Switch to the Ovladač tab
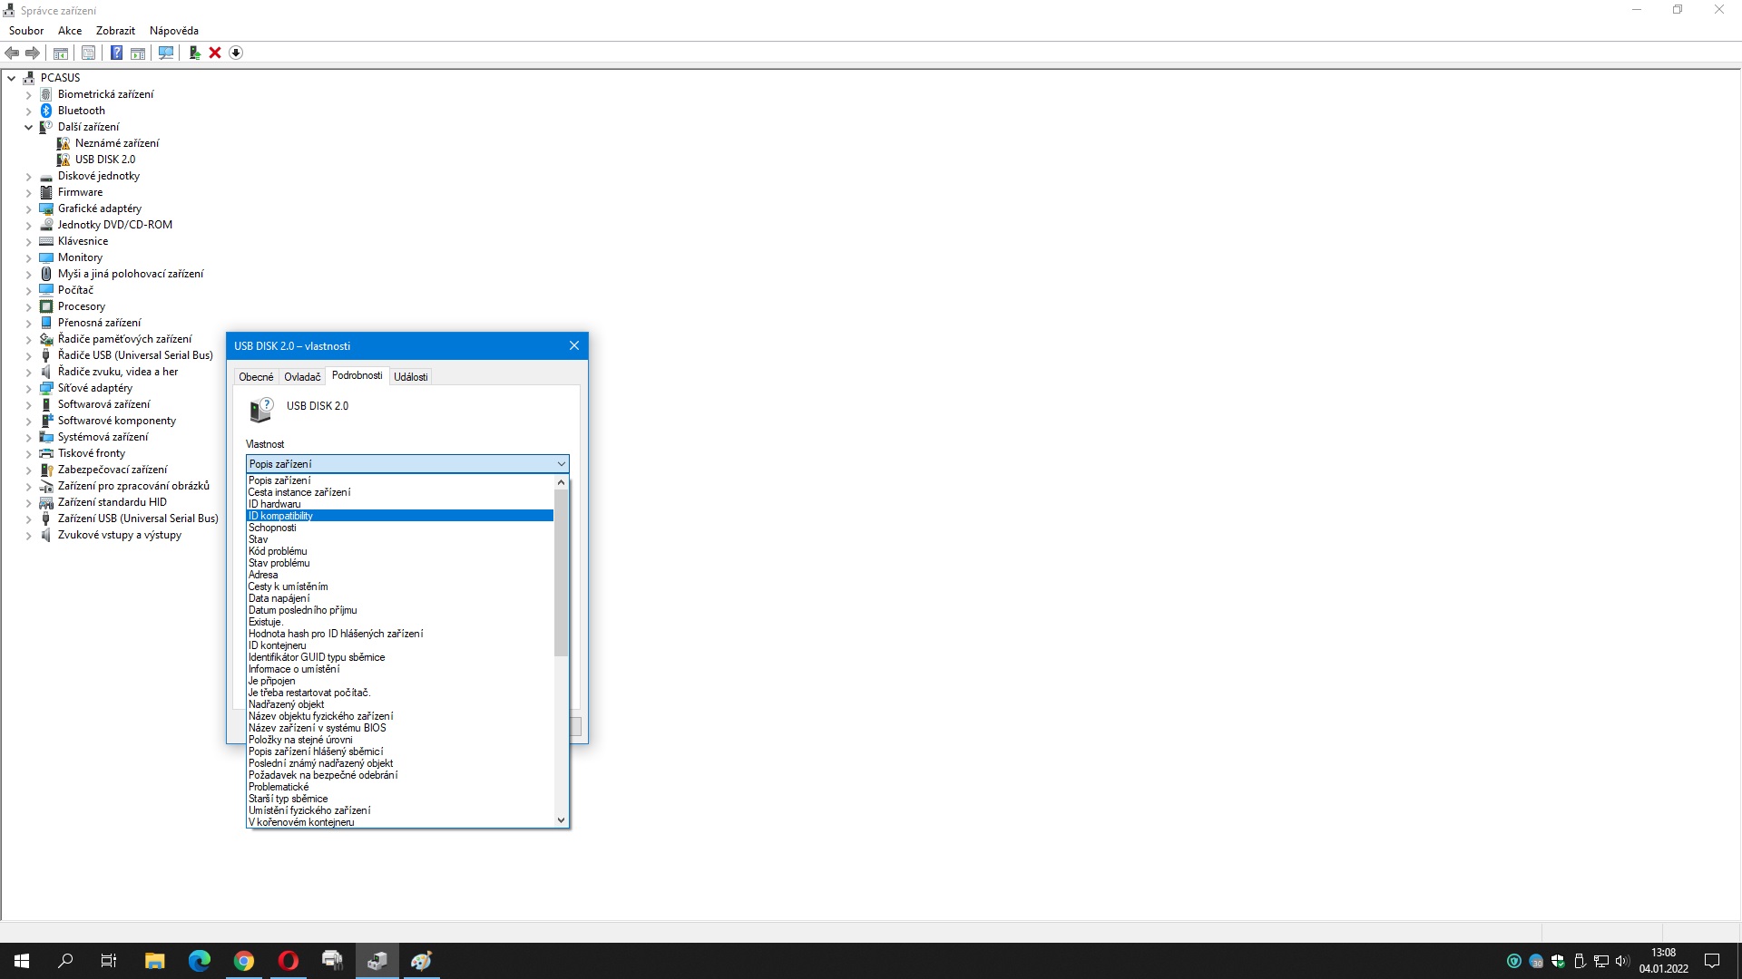 coord(302,377)
